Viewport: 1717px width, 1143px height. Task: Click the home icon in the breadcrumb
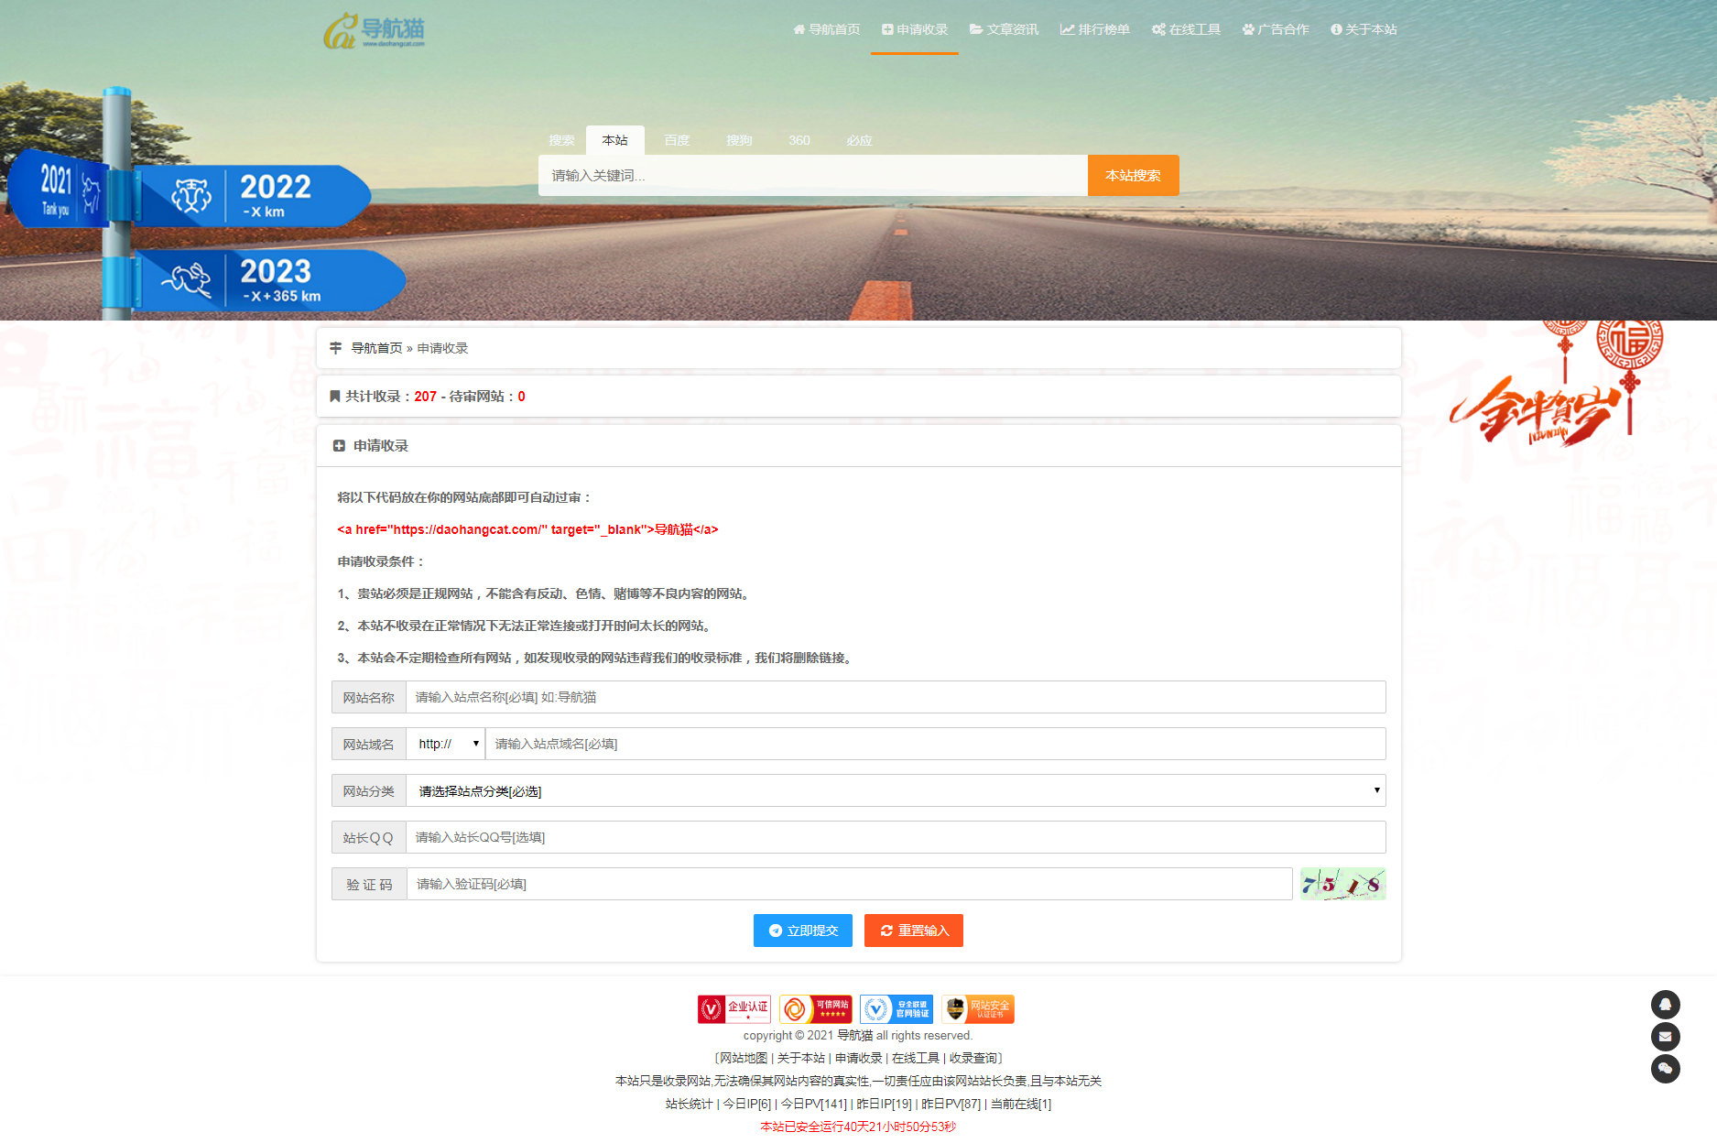point(337,347)
